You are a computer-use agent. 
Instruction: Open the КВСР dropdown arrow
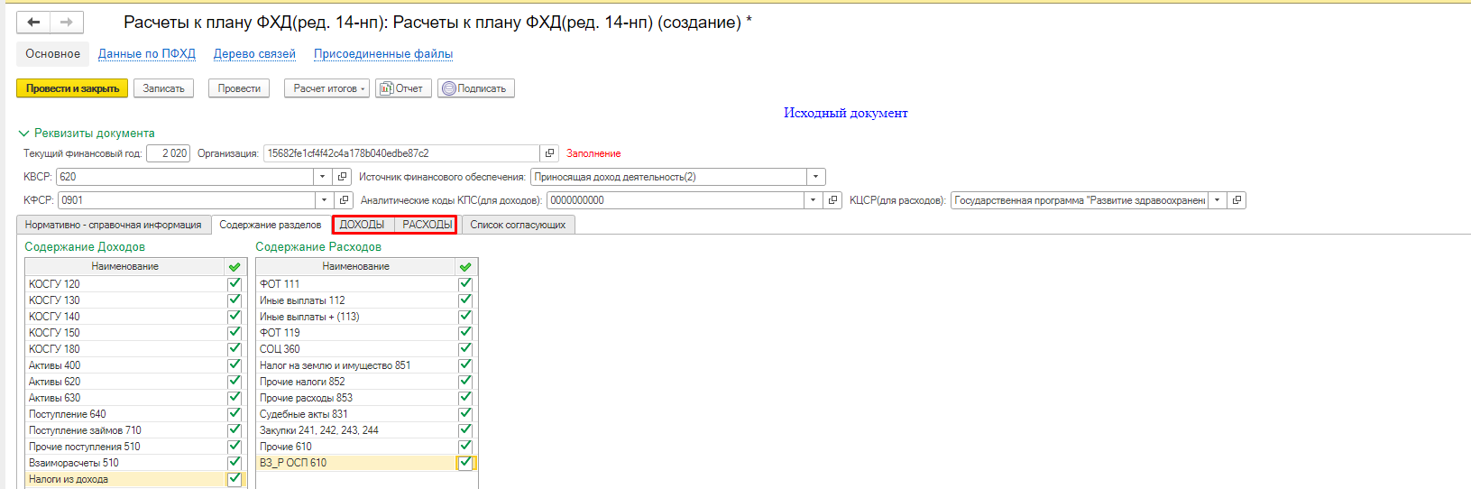323,177
